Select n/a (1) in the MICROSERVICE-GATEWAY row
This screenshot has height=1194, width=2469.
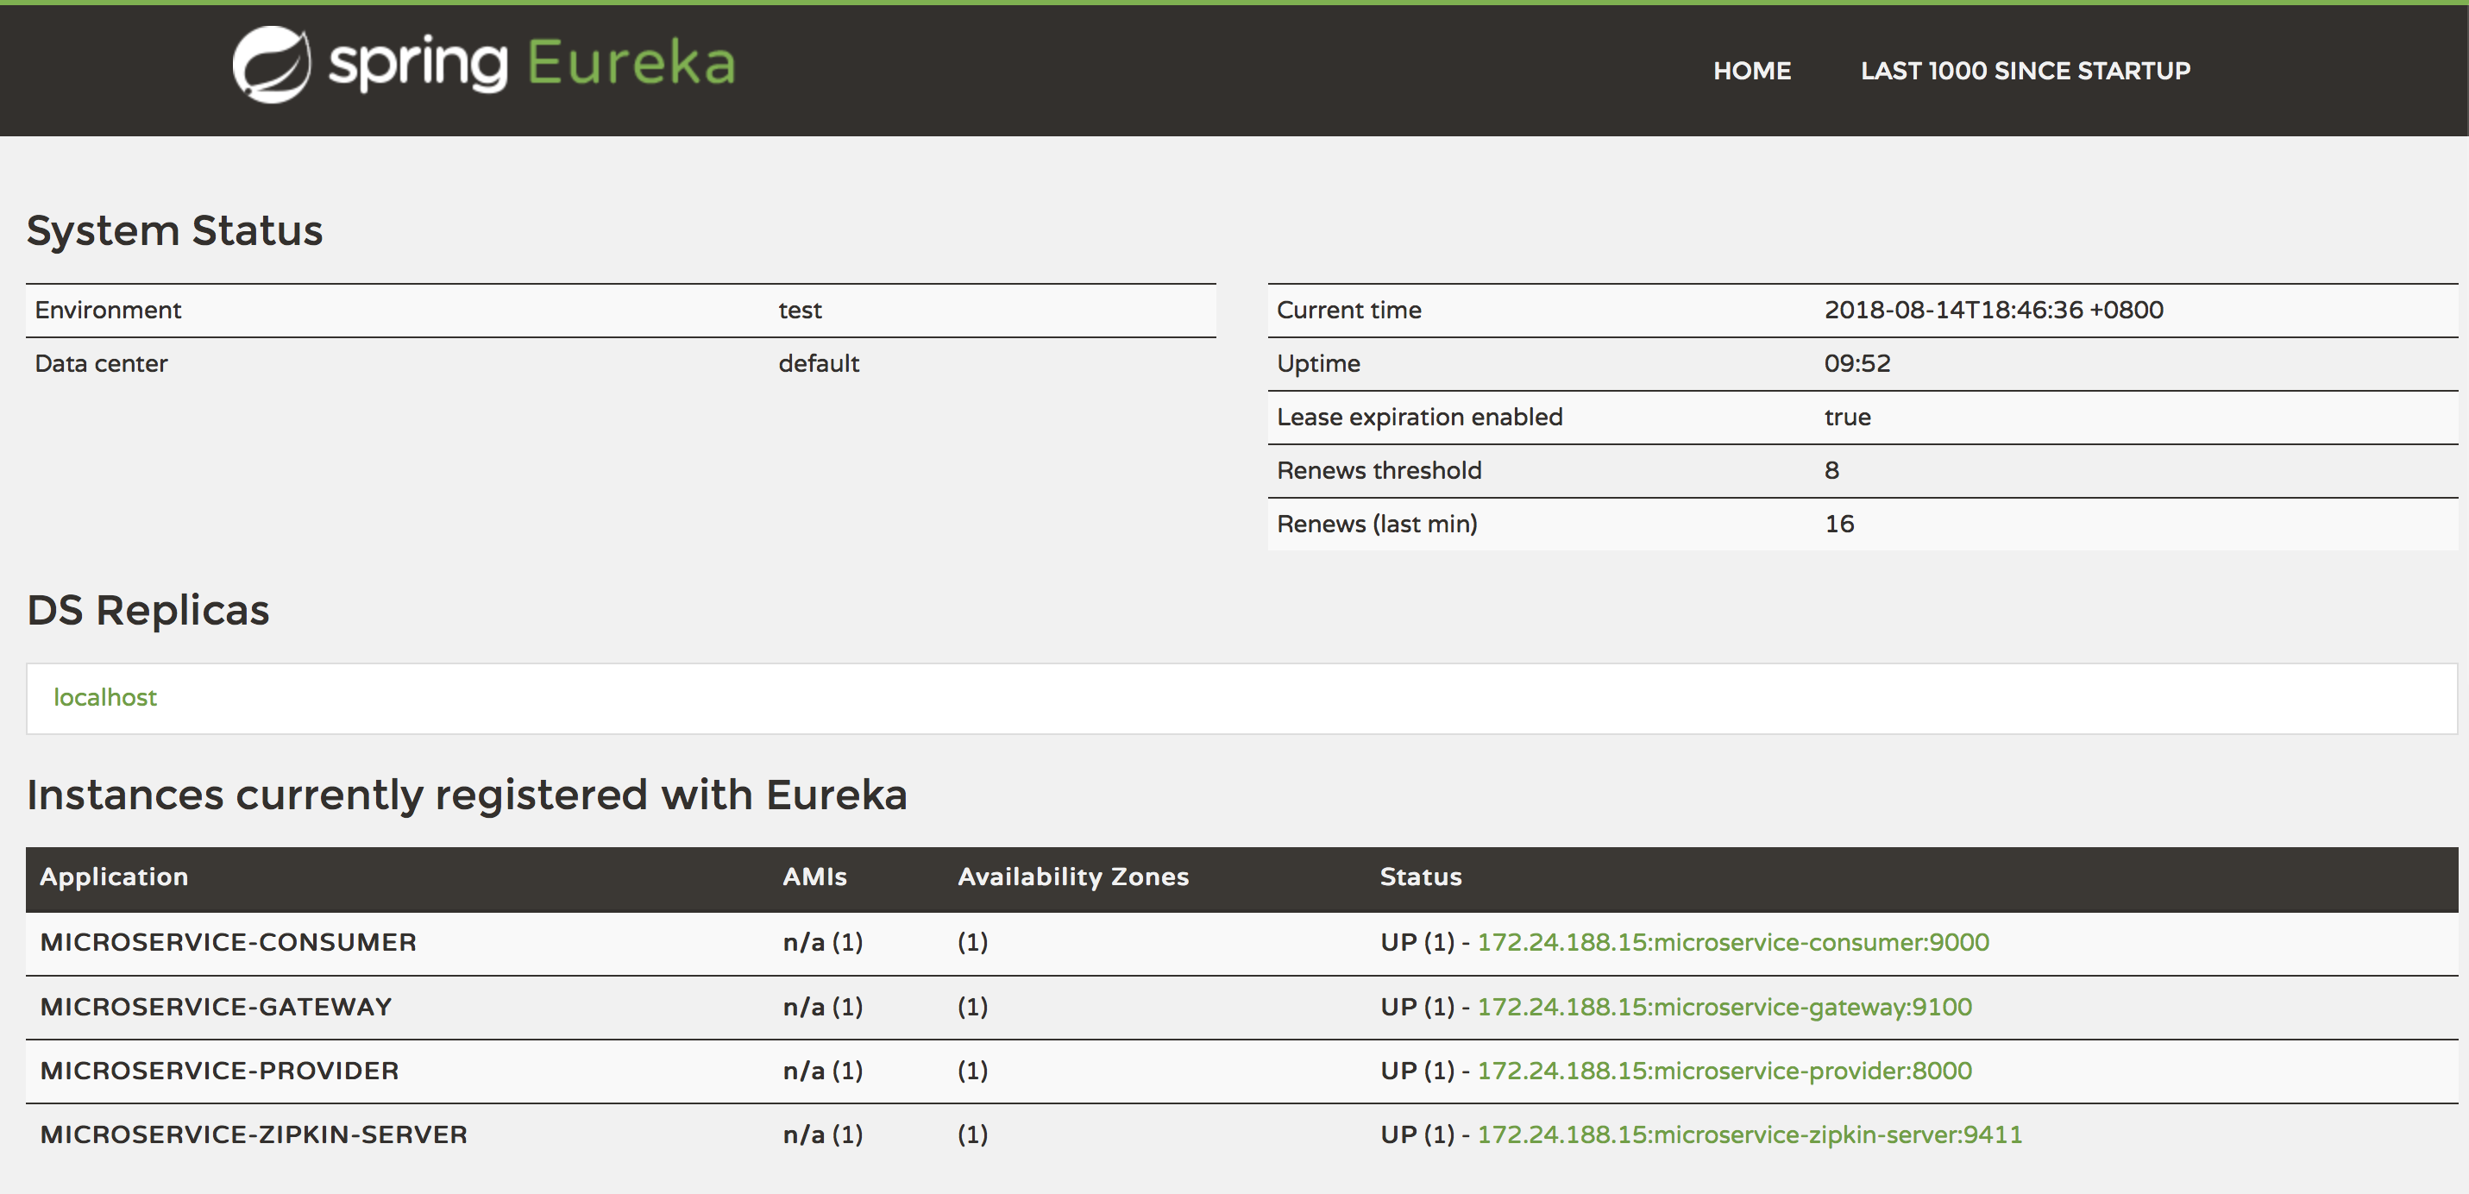[x=822, y=1007]
